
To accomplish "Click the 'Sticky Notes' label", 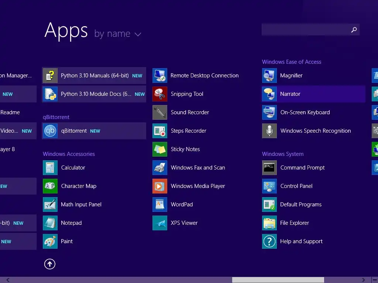I will pos(185,149).
